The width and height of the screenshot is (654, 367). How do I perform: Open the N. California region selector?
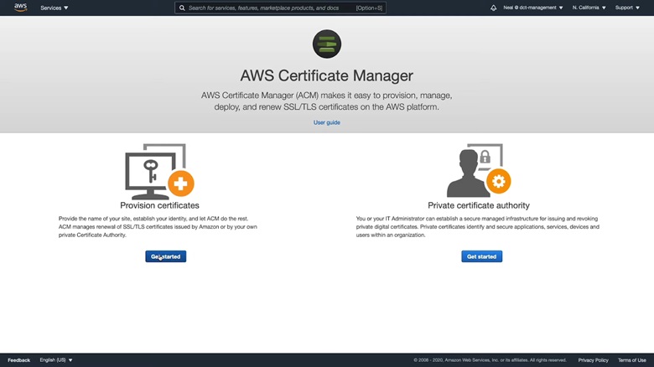589,8
